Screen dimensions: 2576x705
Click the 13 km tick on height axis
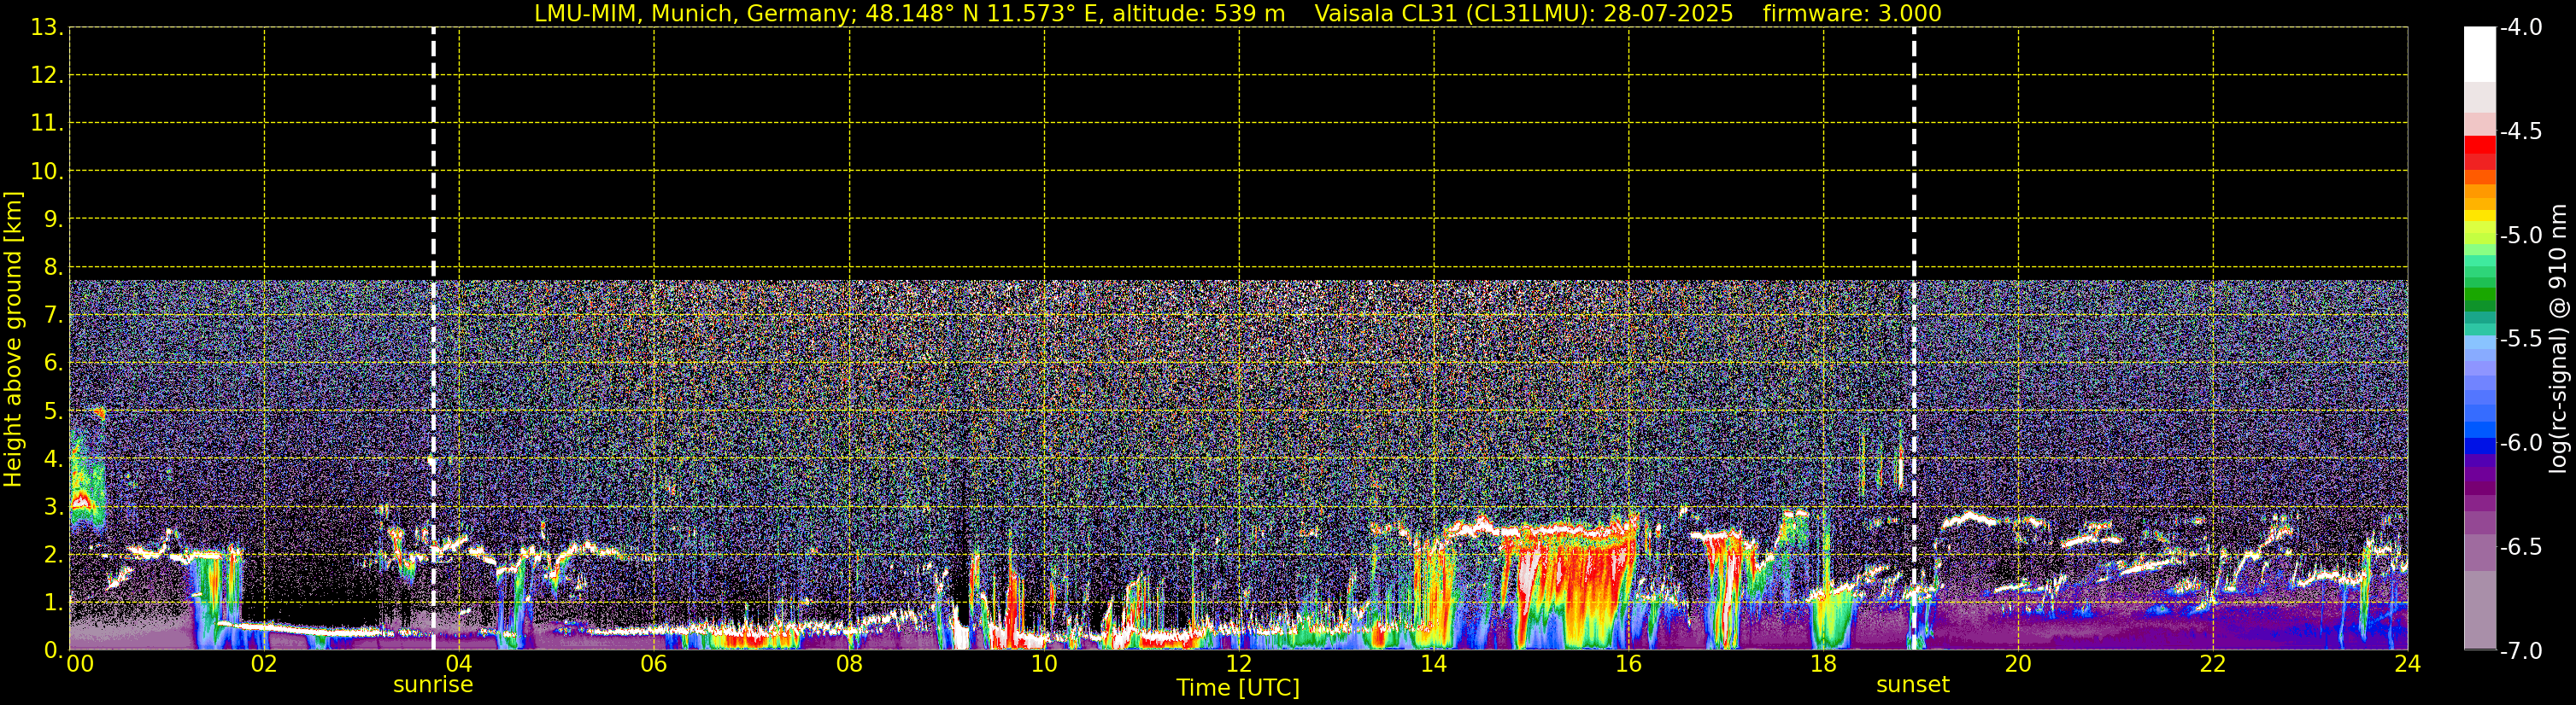click(45, 28)
